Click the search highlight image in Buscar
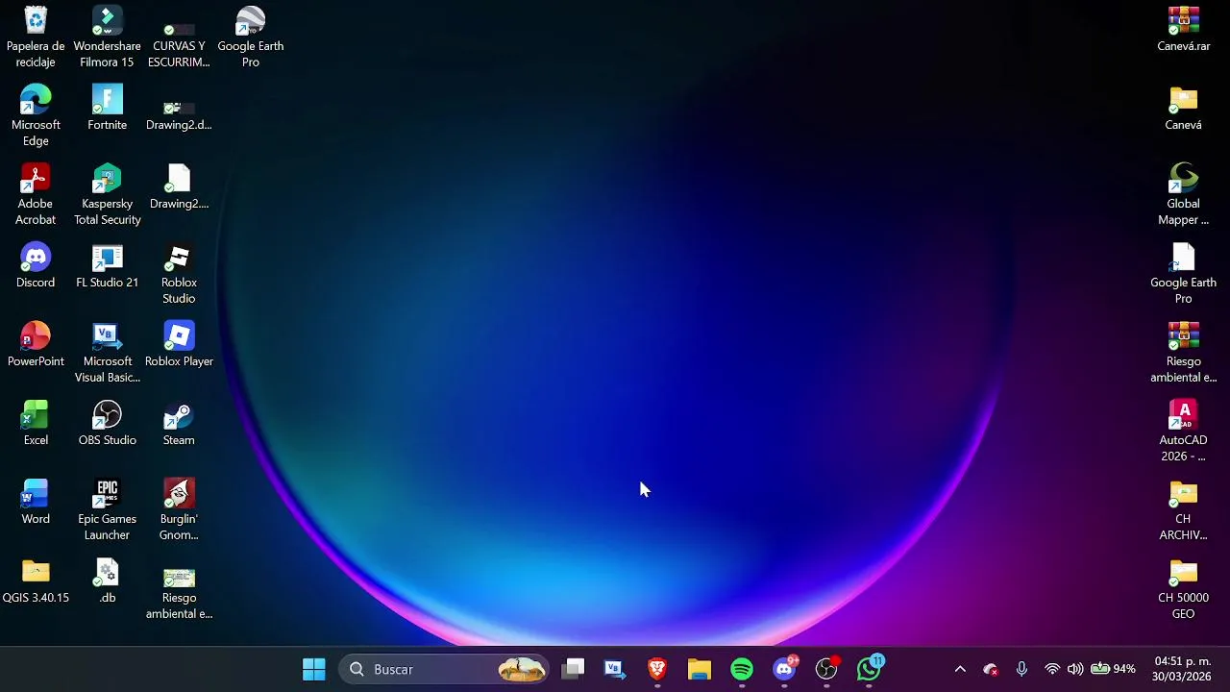 point(522,669)
